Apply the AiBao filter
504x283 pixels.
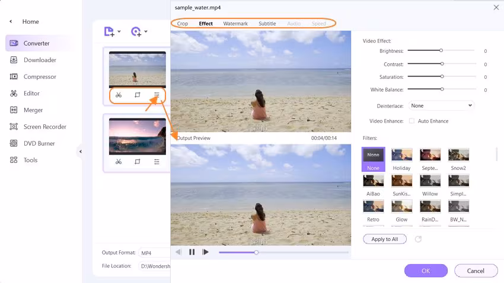point(373,185)
